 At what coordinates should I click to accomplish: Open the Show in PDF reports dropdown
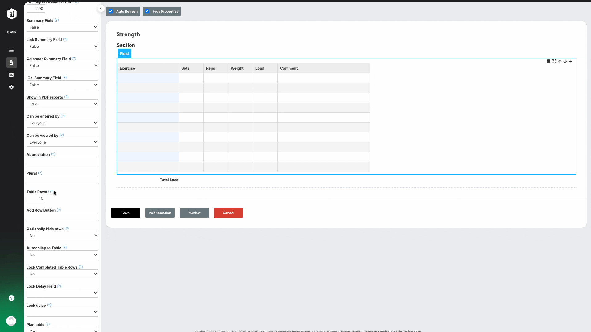(x=62, y=104)
